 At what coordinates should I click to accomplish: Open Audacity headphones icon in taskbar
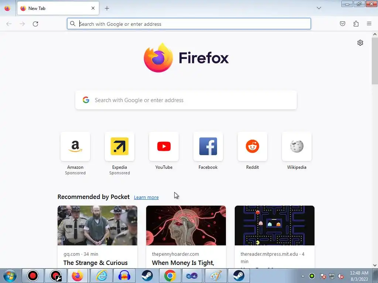(124, 276)
